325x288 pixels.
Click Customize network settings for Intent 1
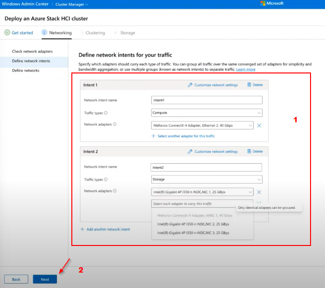213,85
